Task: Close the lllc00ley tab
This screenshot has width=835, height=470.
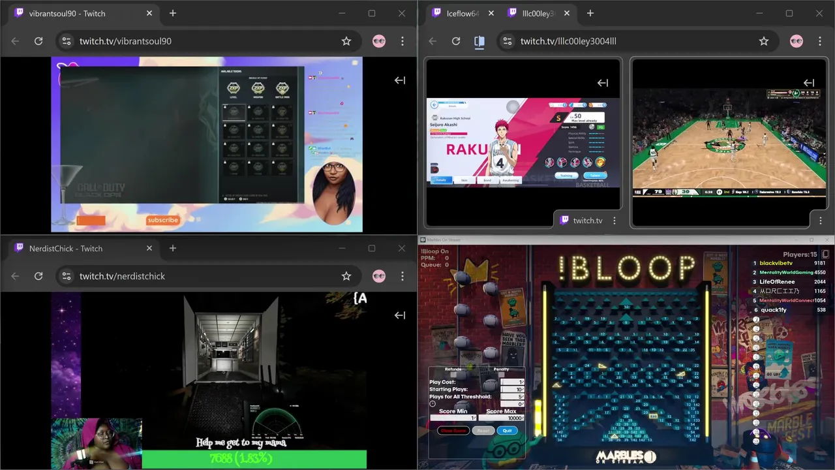Action: 567,13
